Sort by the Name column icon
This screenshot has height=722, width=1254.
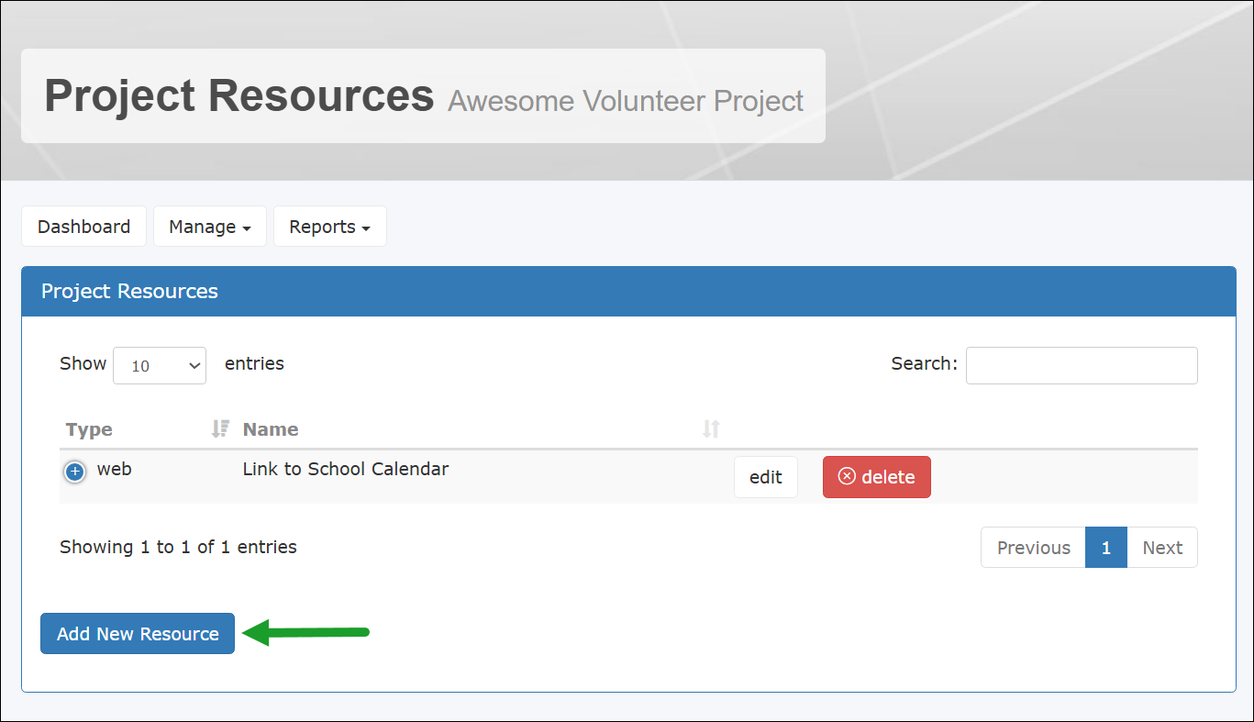coord(711,428)
